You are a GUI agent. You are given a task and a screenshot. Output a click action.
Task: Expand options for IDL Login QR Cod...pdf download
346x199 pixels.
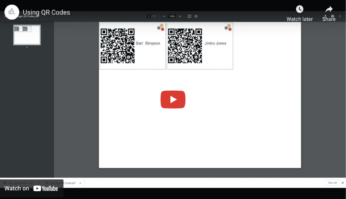pos(38,183)
